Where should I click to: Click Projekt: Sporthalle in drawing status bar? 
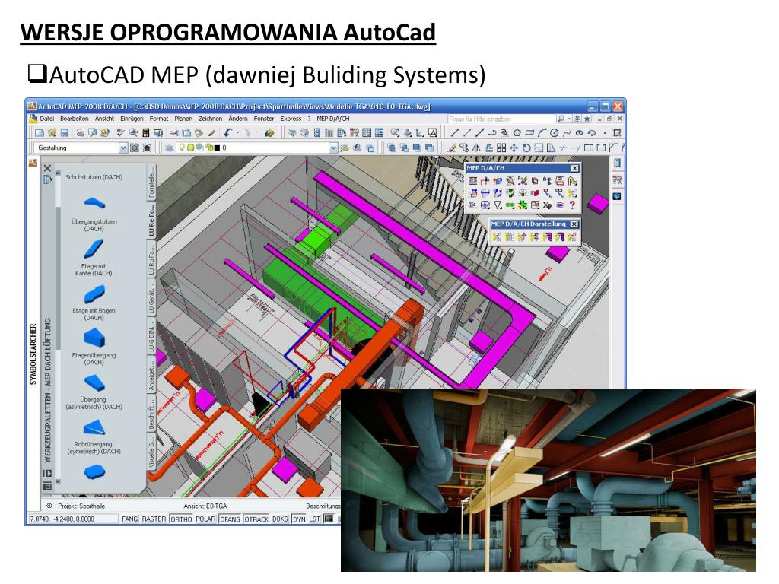point(81,506)
